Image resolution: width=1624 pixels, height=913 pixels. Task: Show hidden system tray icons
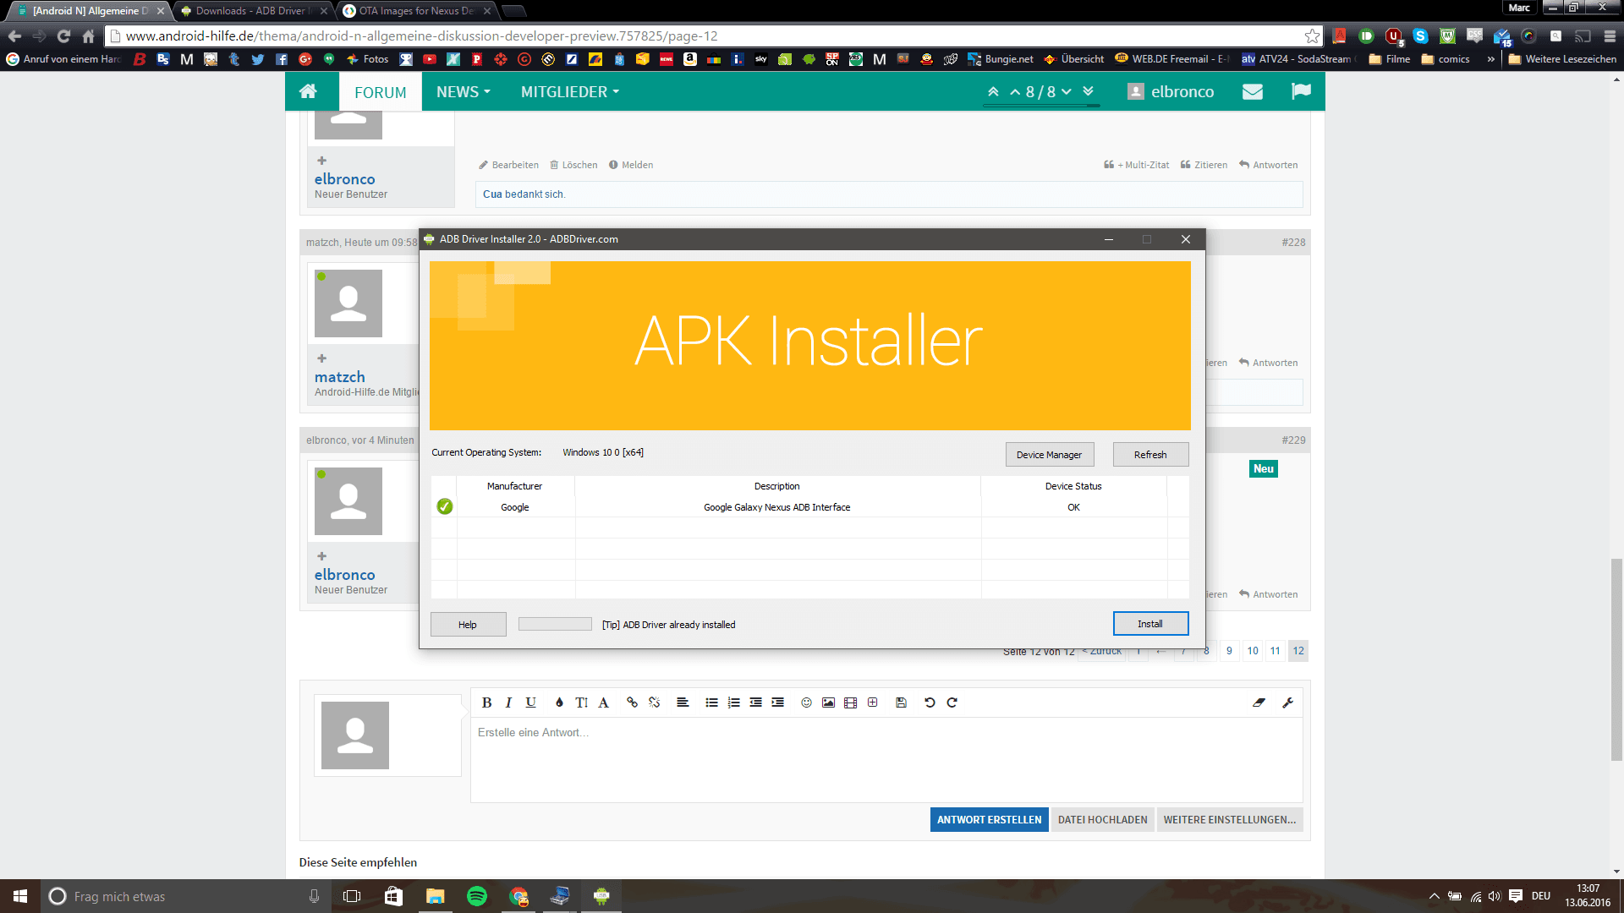coord(1434,896)
